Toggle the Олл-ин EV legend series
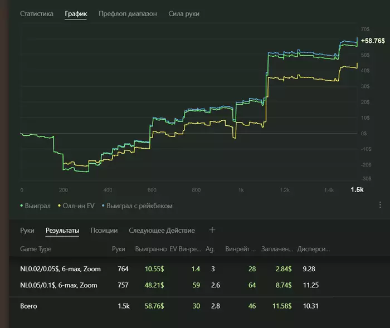 pos(76,206)
